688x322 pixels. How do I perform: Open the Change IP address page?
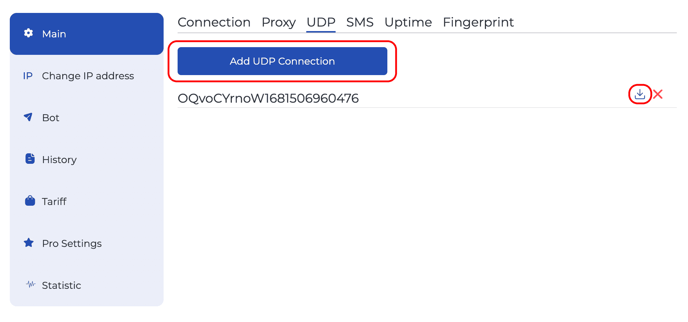pyautogui.click(x=88, y=76)
